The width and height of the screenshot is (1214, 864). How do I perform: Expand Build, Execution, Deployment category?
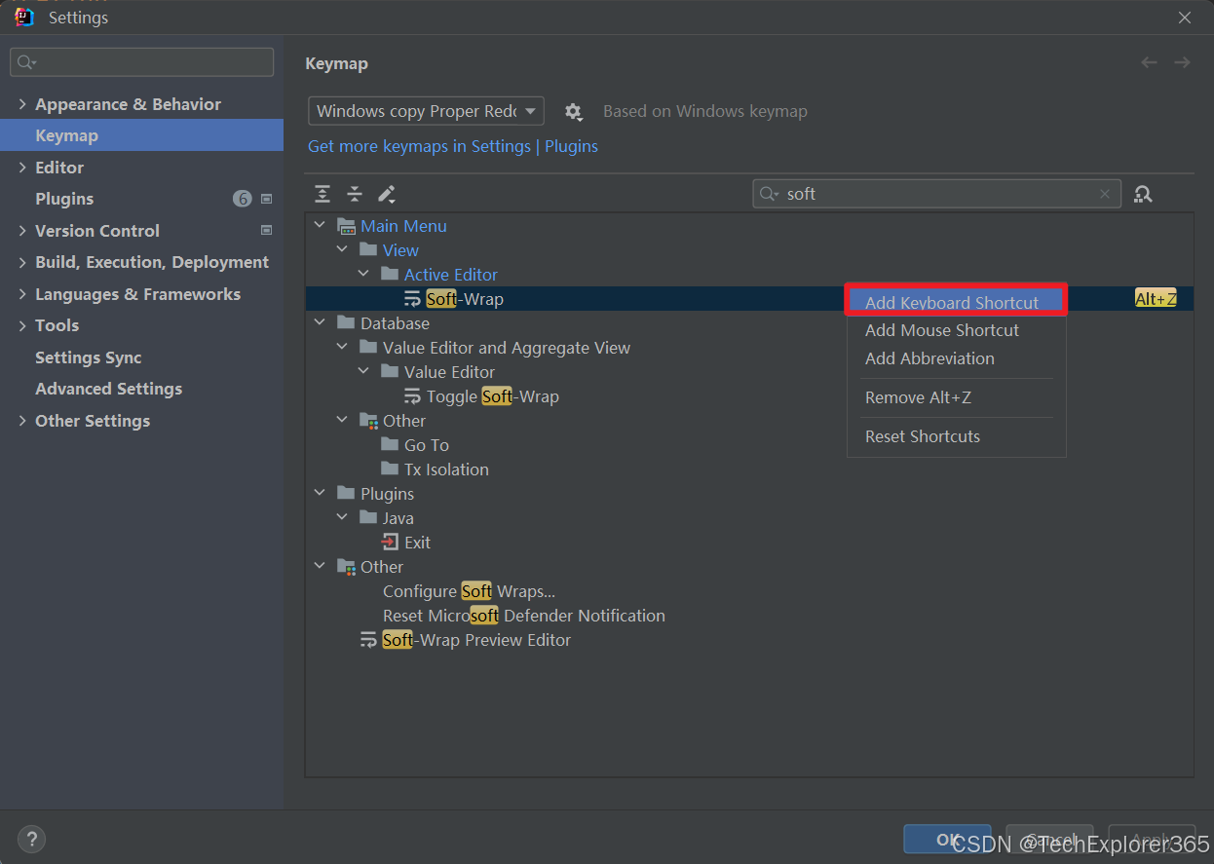click(x=22, y=262)
